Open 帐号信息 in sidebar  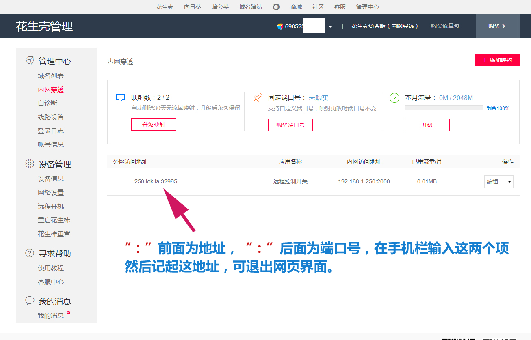[51, 144]
